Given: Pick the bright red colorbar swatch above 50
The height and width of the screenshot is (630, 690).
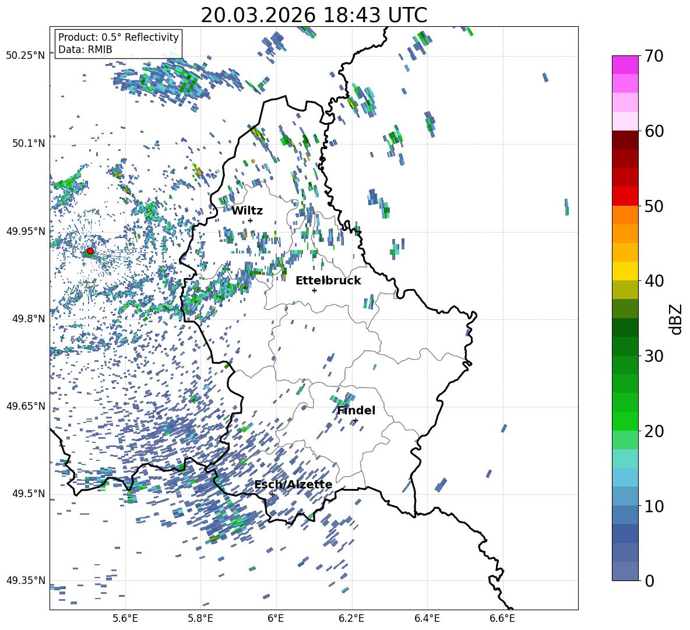Looking at the screenshot, I should pos(625,196).
